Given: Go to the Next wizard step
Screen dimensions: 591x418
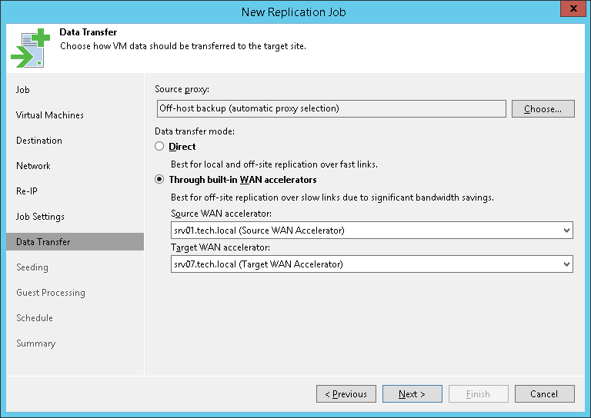Looking at the screenshot, I should coord(412,394).
